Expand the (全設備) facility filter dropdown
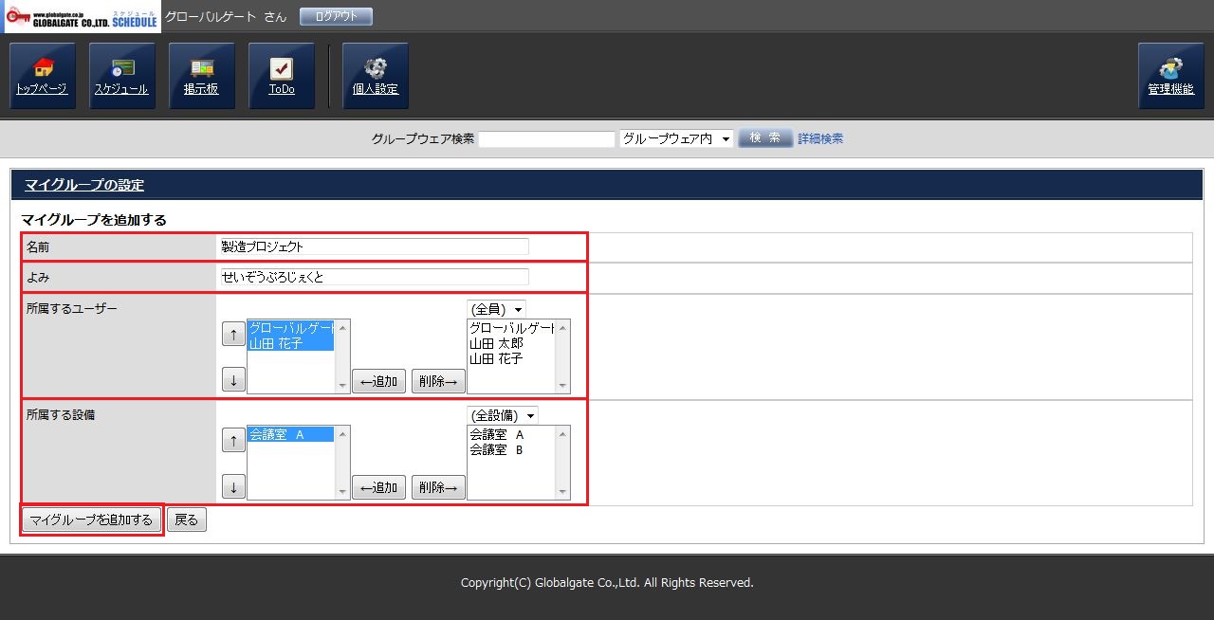 503,415
